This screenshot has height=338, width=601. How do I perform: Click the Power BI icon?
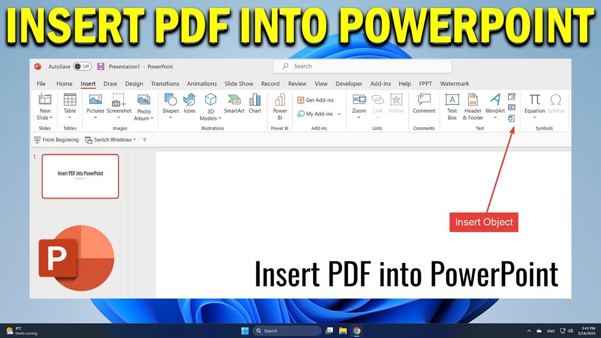(x=280, y=100)
